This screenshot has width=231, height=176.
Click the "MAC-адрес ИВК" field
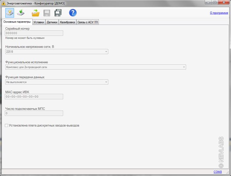34,97
